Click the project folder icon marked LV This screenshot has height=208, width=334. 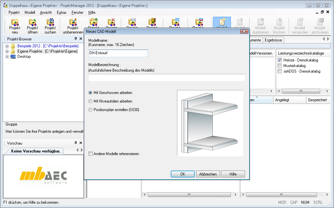pos(199,22)
